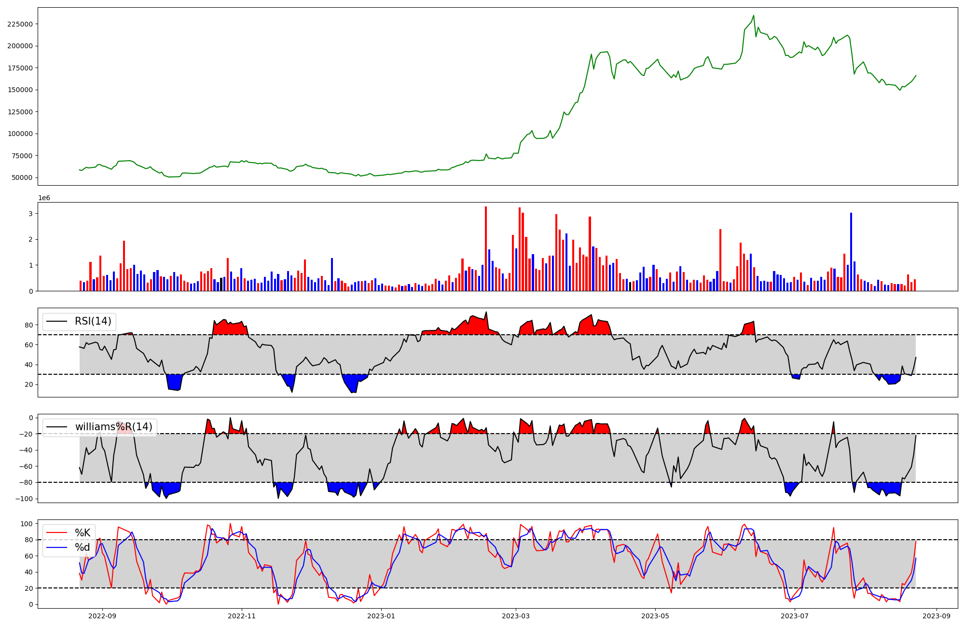
Task: Click the blue %d legend line swatch
Action: (x=56, y=547)
